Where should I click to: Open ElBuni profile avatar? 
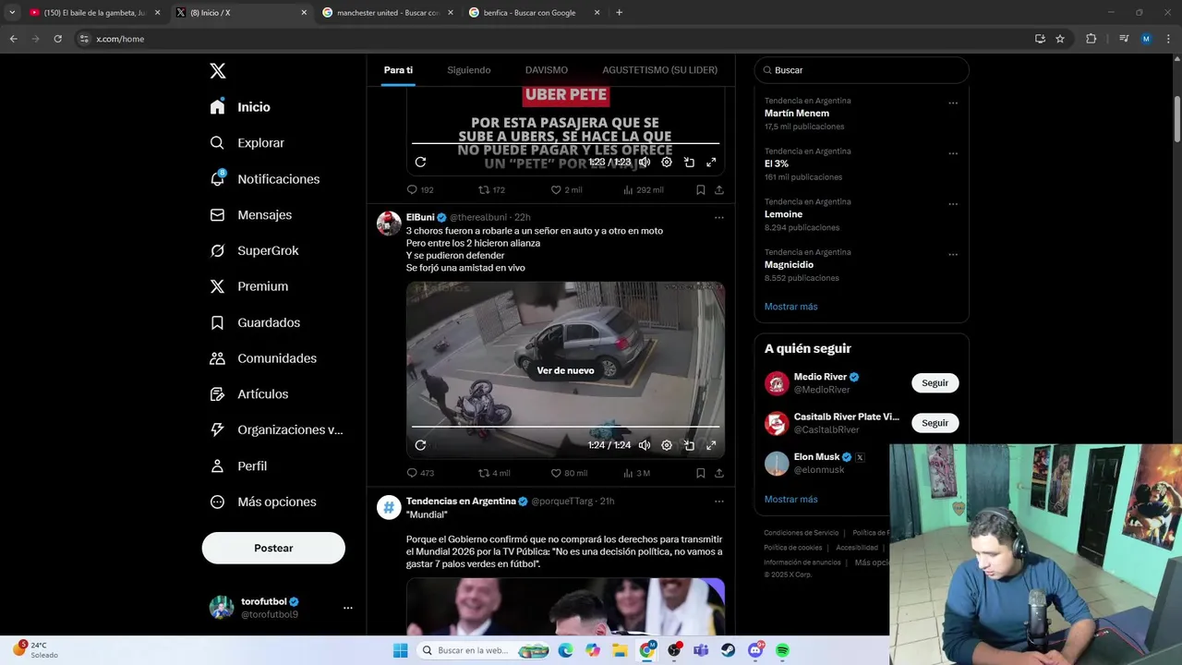click(x=389, y=224)
